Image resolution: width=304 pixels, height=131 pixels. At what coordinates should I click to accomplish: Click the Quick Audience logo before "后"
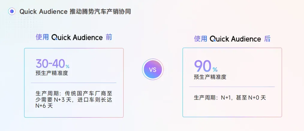tap(235, 39)
